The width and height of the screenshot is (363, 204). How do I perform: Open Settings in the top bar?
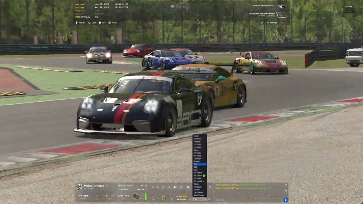pyautogui.click(x=272, y=23)
